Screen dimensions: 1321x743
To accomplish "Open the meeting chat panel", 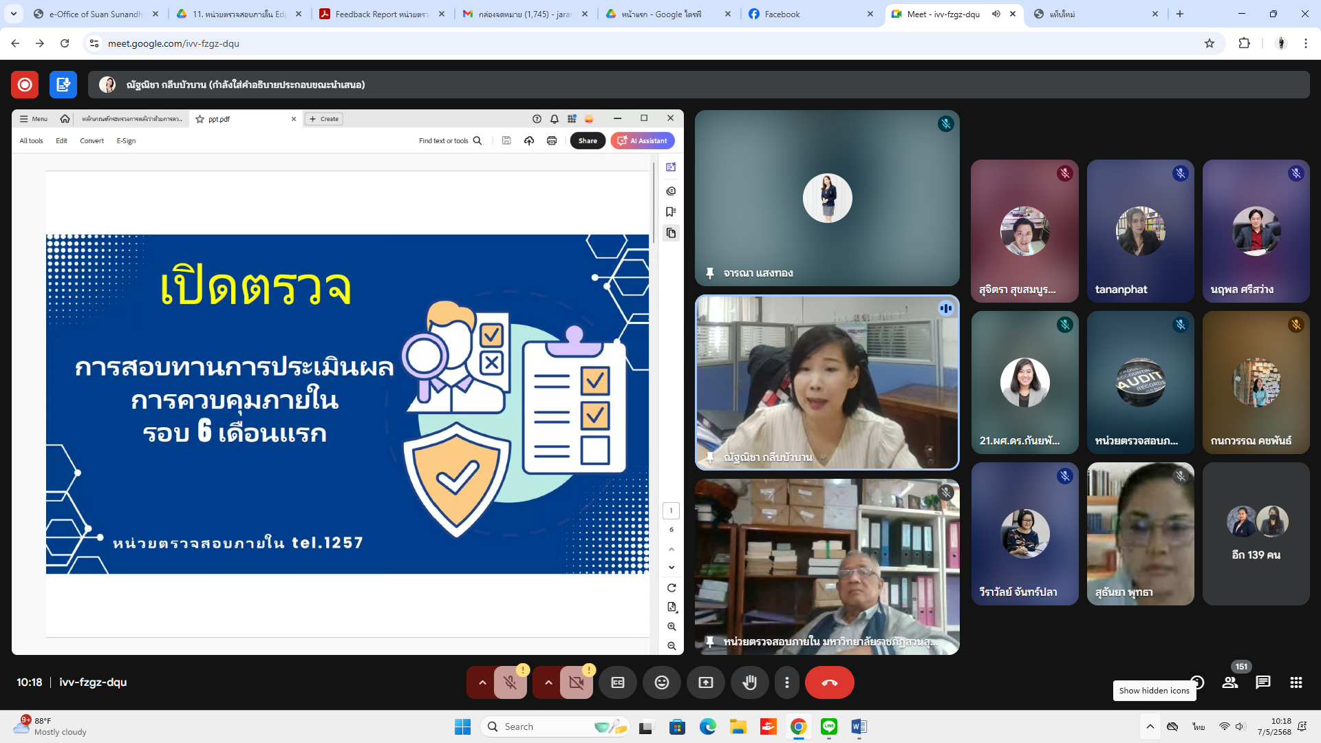I will 1263,682.
